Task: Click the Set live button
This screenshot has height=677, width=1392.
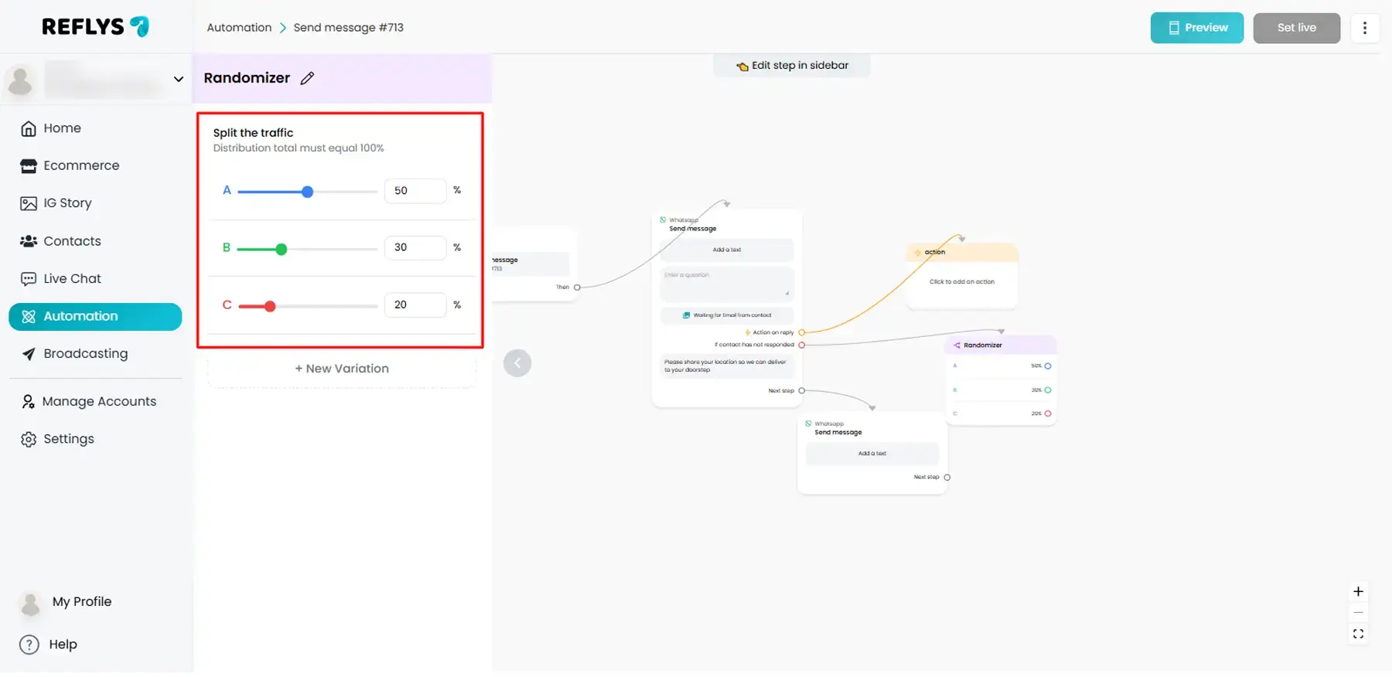Action: (1296, 28)
